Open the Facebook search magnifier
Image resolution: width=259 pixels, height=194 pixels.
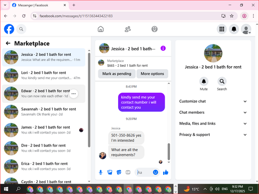pos(21,29)
